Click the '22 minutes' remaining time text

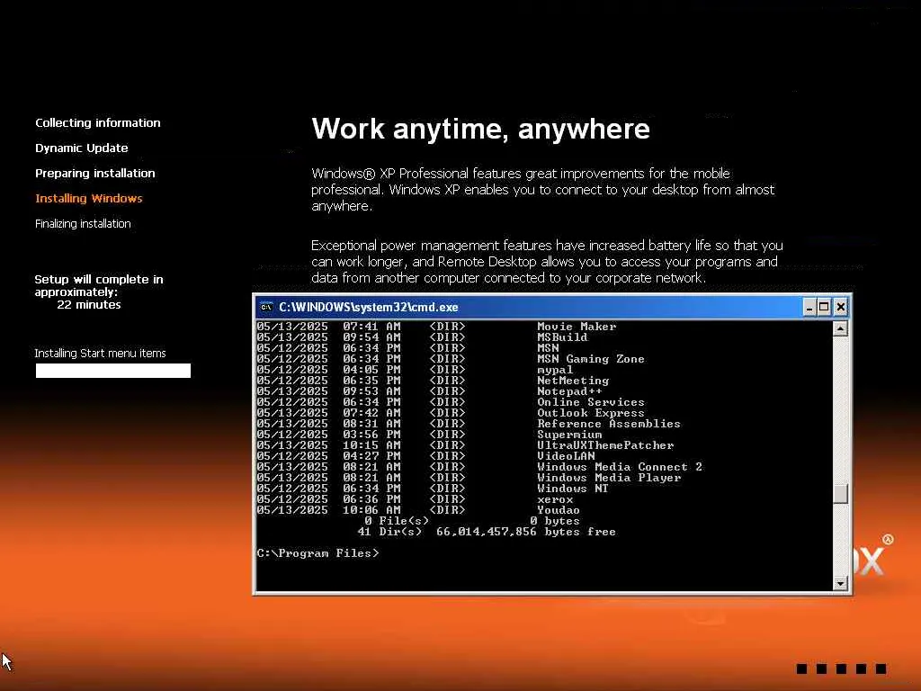pos(89,305)
